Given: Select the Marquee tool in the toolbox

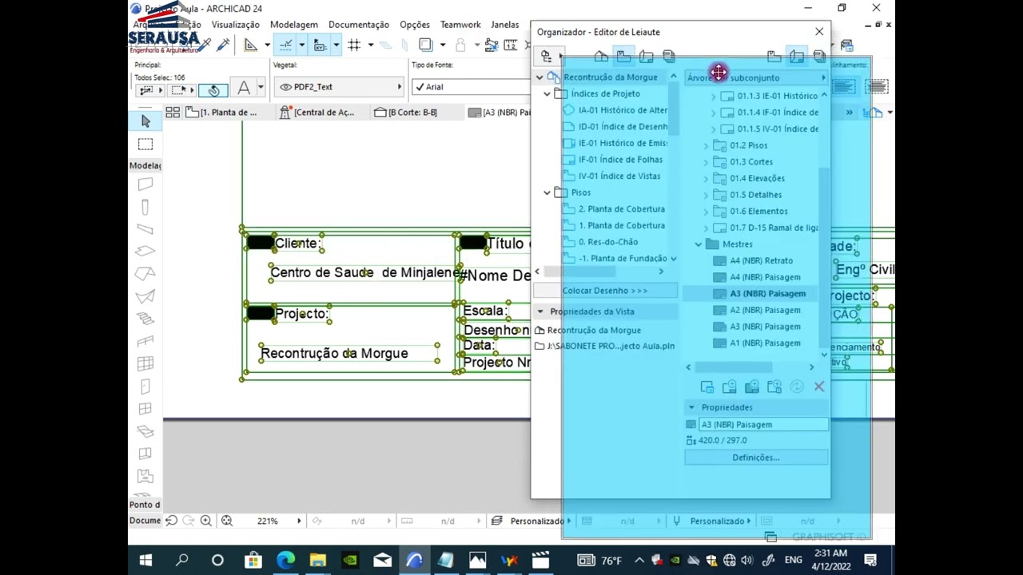Looking at the screenshot, I should (x=145, y=144).
